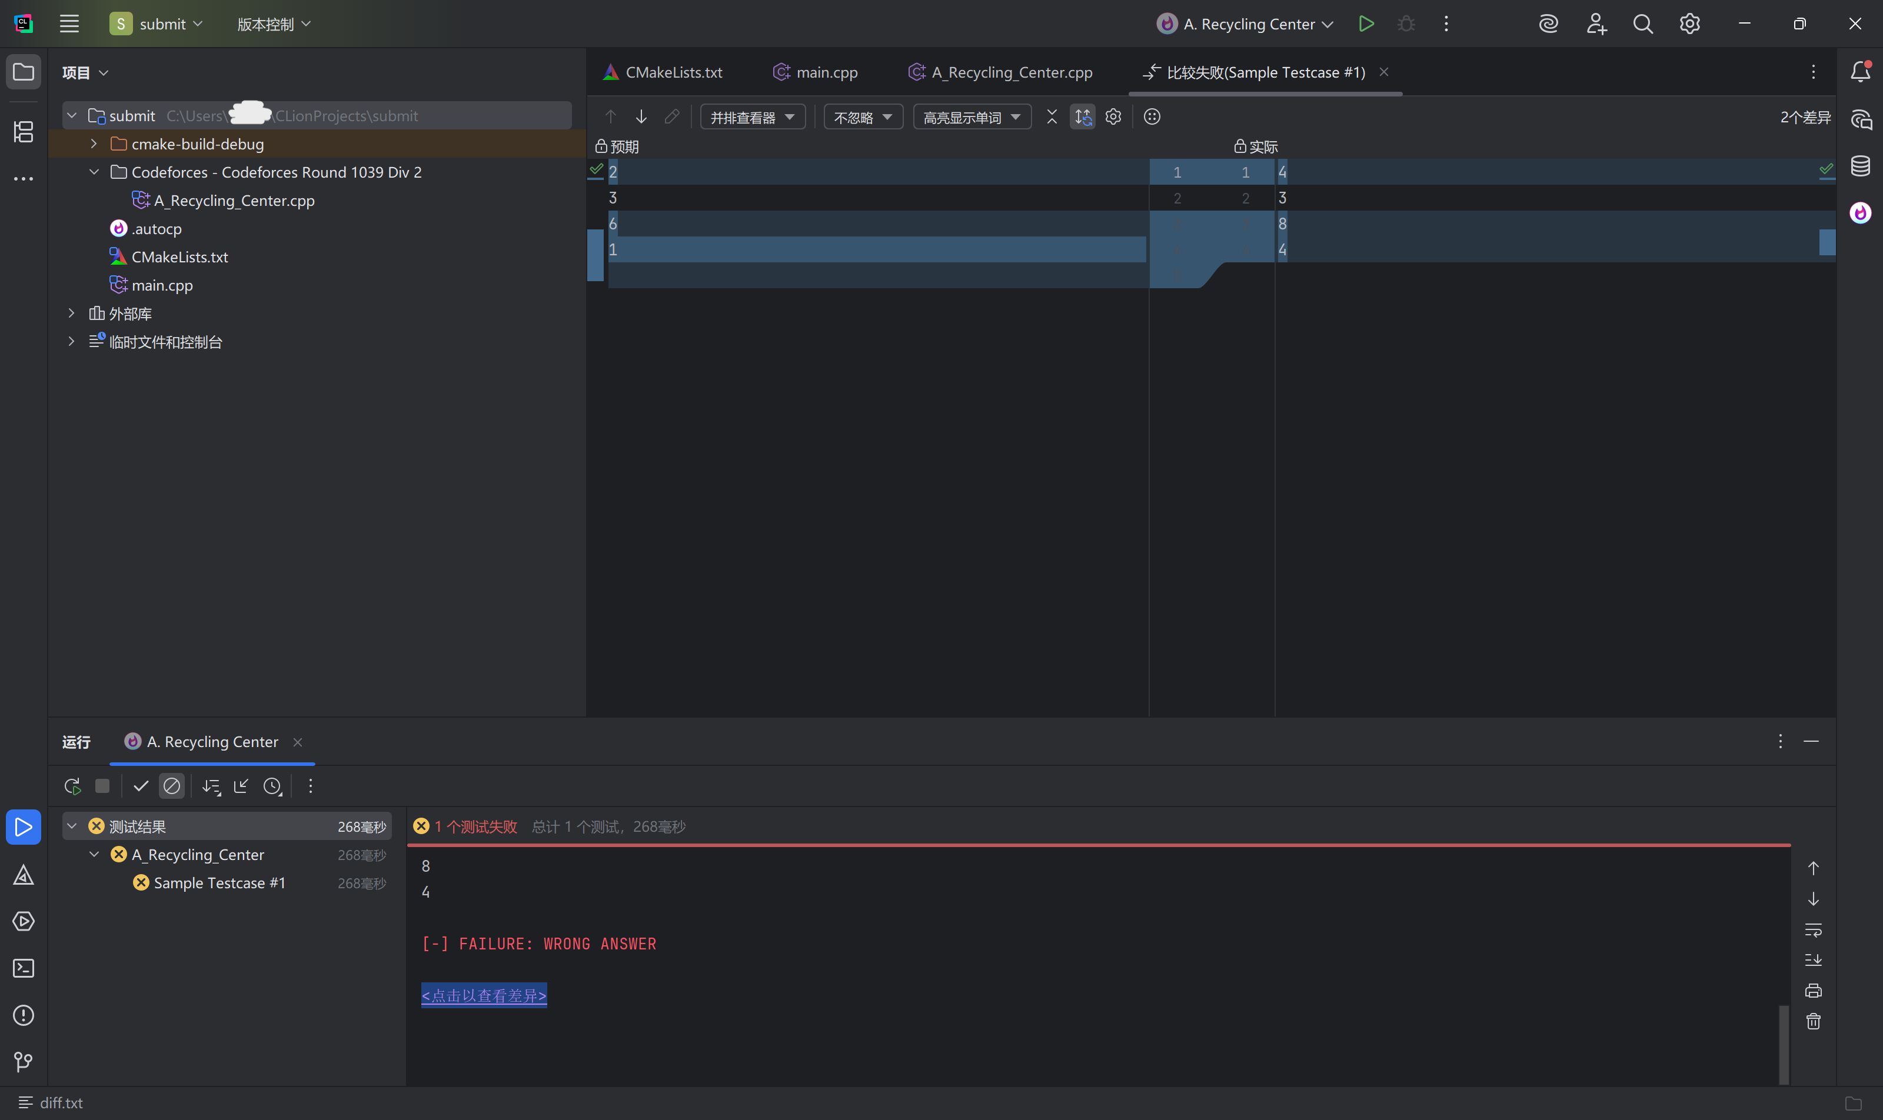Viewport: 1883px width, 1120px height.
Task: Open the Problems tool window icon
Action: click(24, 1015)
